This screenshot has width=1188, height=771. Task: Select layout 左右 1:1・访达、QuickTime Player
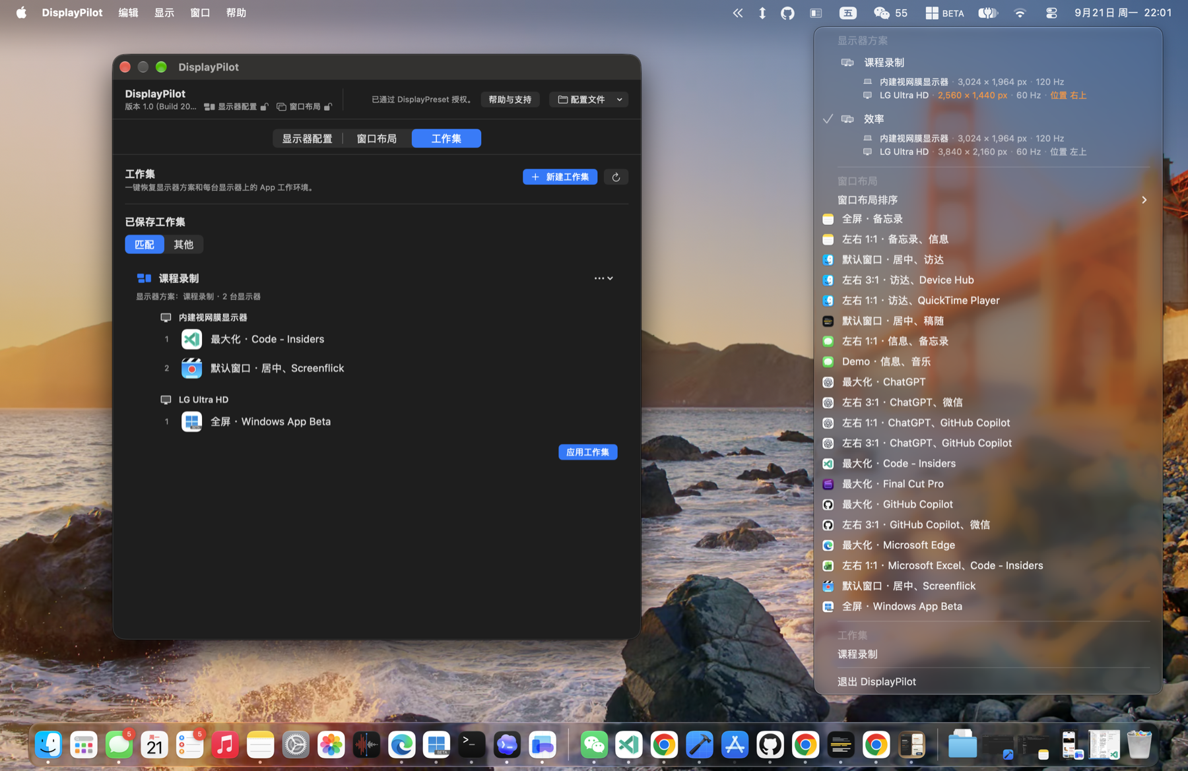(988, 301)
